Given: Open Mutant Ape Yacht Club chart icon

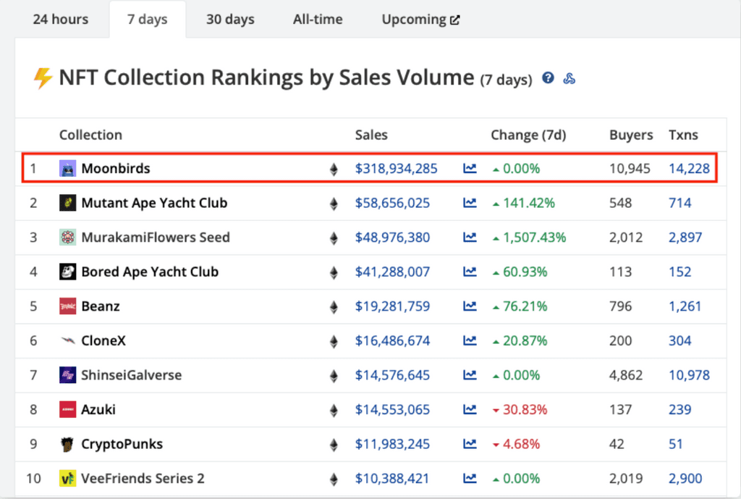Looking at the screenshot, I should click(x=470, y=203).
